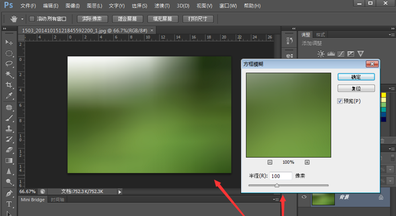Close the document tab 1503_2014...jpg
Screen dimensions: 396x216
152,30
